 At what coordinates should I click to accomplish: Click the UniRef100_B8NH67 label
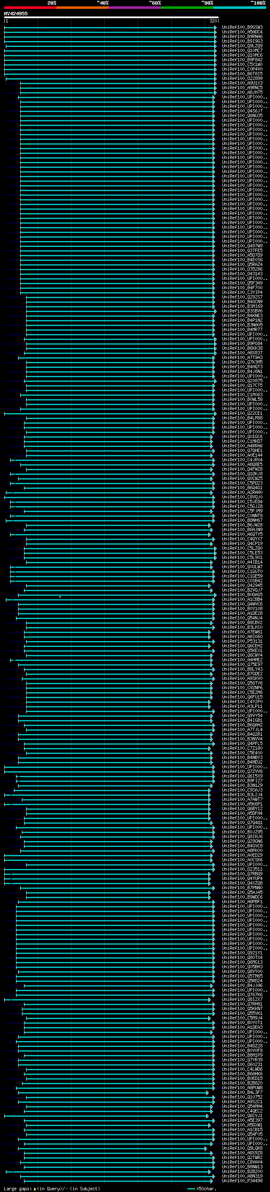(242, 520)
